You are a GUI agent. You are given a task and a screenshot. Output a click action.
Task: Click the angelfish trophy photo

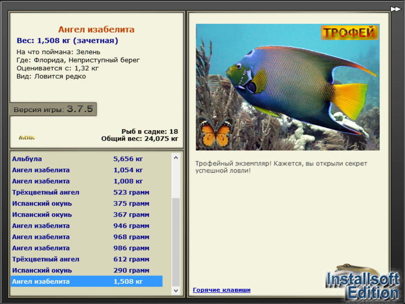[288, 87]
